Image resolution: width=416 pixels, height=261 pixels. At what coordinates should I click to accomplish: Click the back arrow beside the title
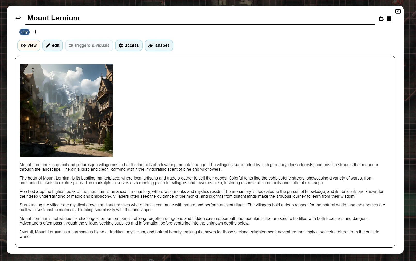pyautogui.click(x=18, y=18)
